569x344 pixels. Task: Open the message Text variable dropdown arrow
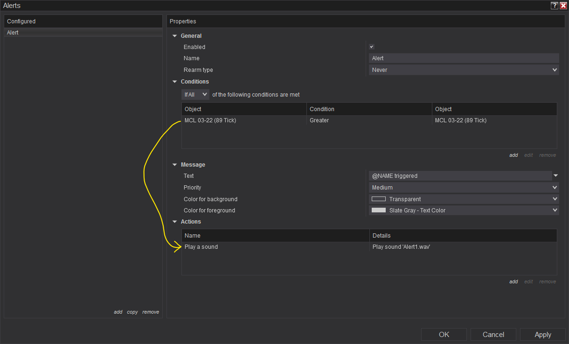(555, 176)
